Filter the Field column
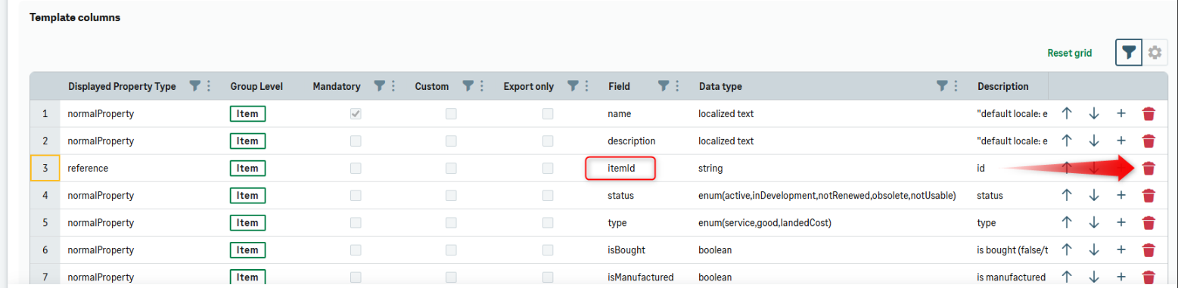This screenshot has width=1178, height=288. [664, 86]
